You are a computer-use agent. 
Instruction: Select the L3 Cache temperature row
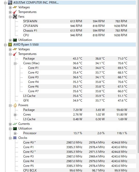click(x=79, y=96)
